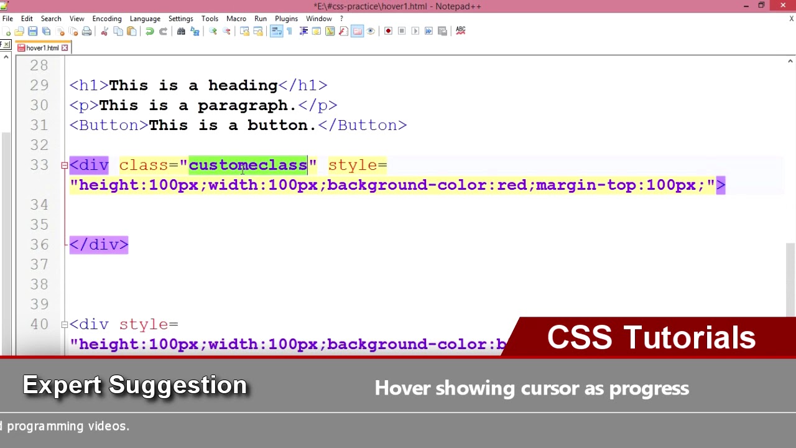
Task: Toggle Folder as Workspace icon
Action: (357, 30)
